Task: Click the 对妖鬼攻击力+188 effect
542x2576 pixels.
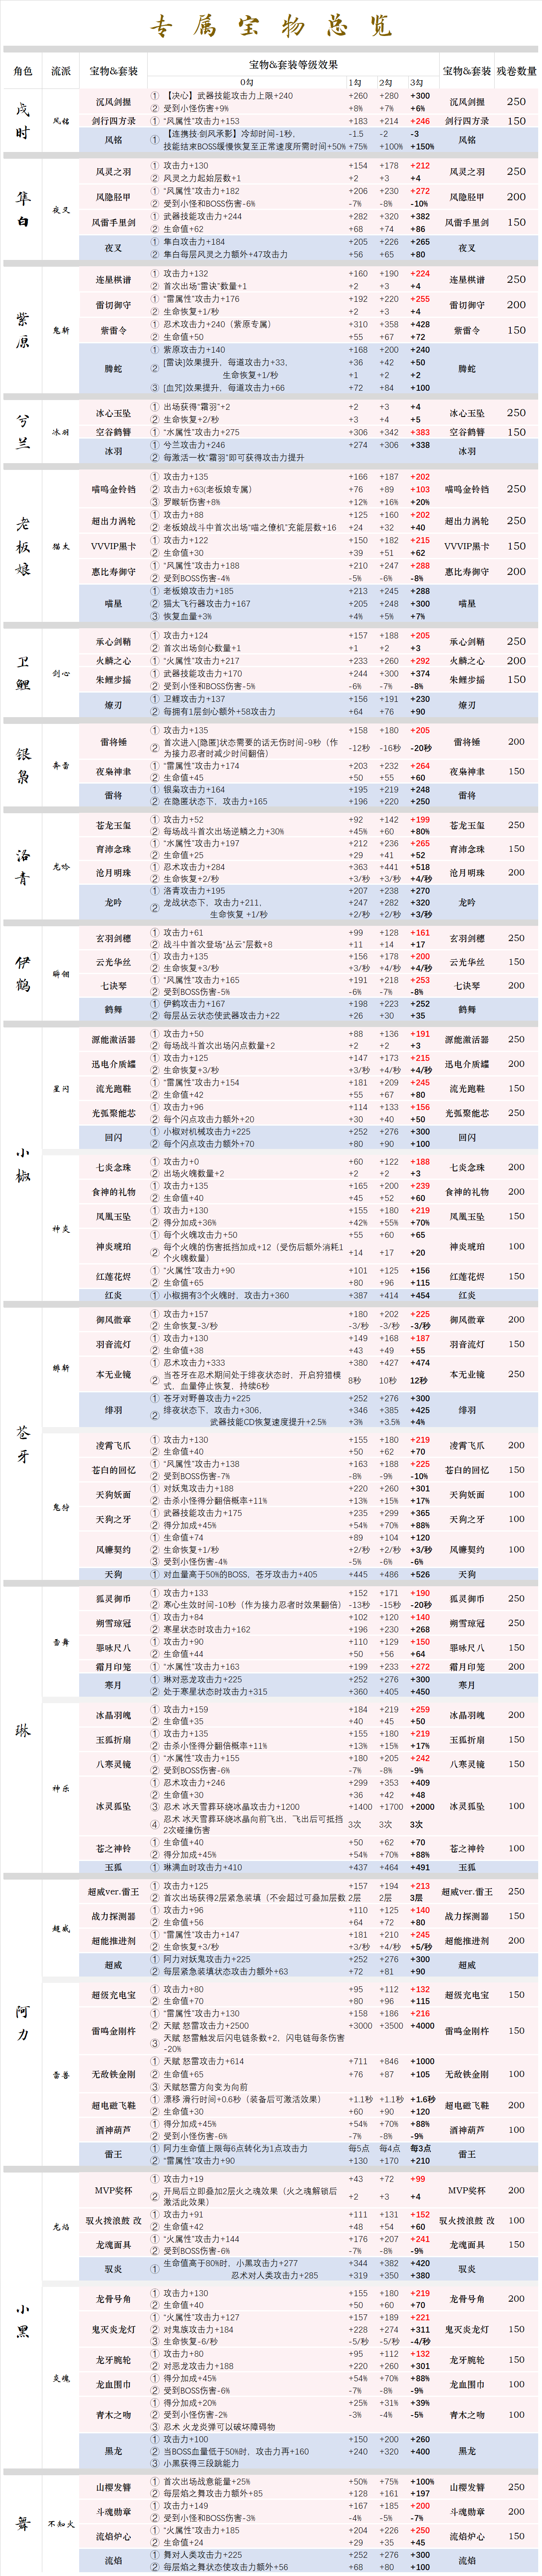Action: pos(198,1488)
